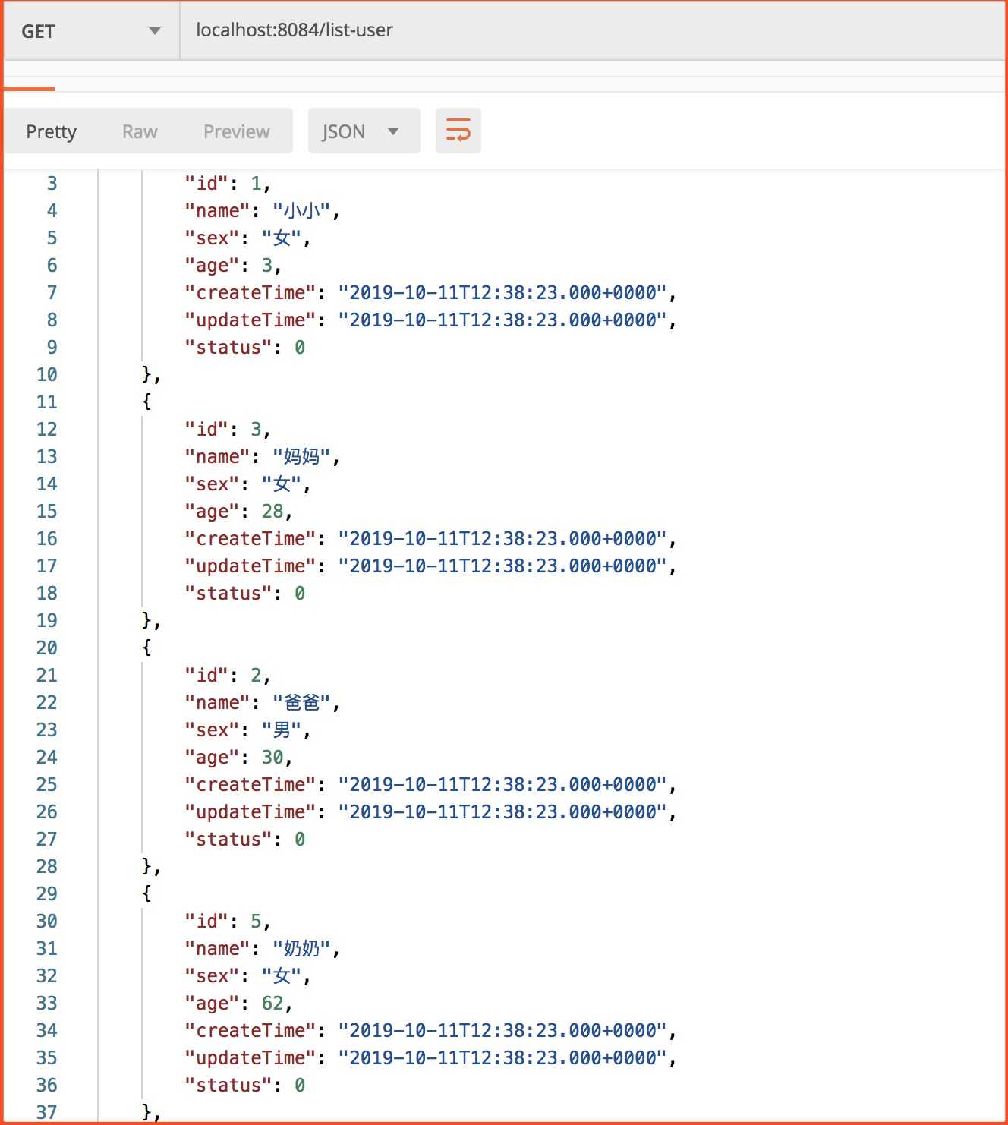Click closing brace on line 10
The width and height of the screenshot is (1008, 1125).
tap(151, 374)
